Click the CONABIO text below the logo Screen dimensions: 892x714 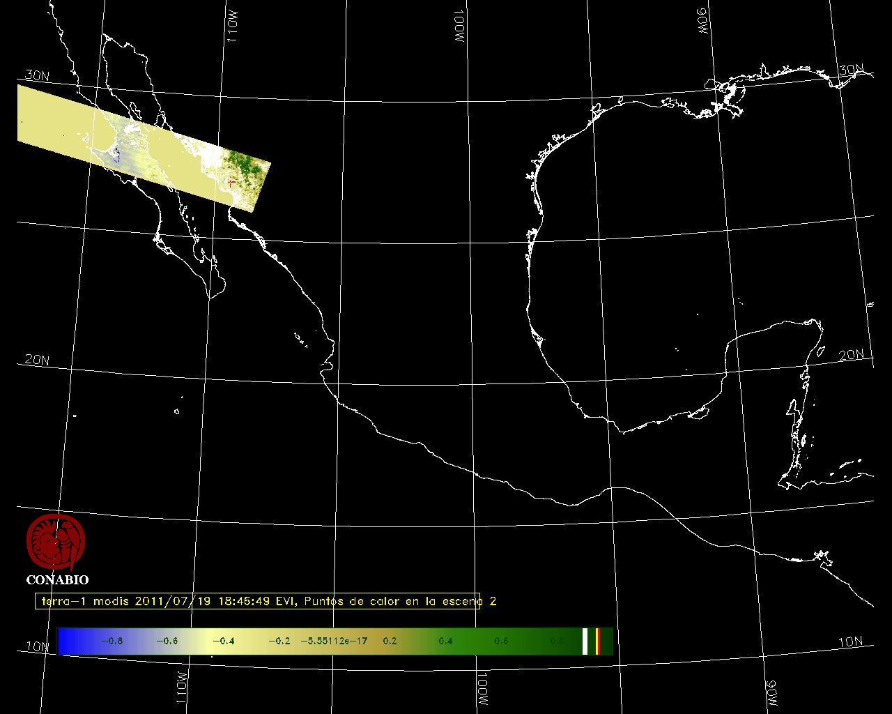point(57,580)
